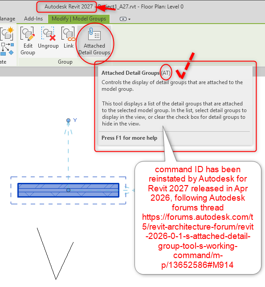Open the Edit Group tool
Image resolution: width=265 pixels, height=287 pixels.
(28, 41)
